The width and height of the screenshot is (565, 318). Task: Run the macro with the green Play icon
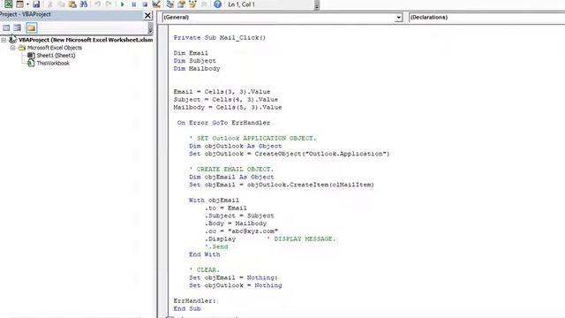[123, 4]
